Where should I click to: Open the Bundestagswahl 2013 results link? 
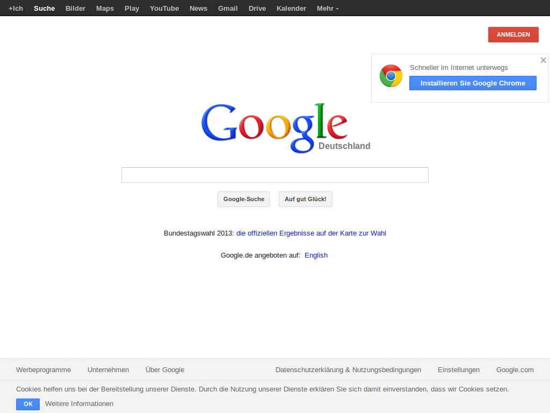(x=312, y=233)
